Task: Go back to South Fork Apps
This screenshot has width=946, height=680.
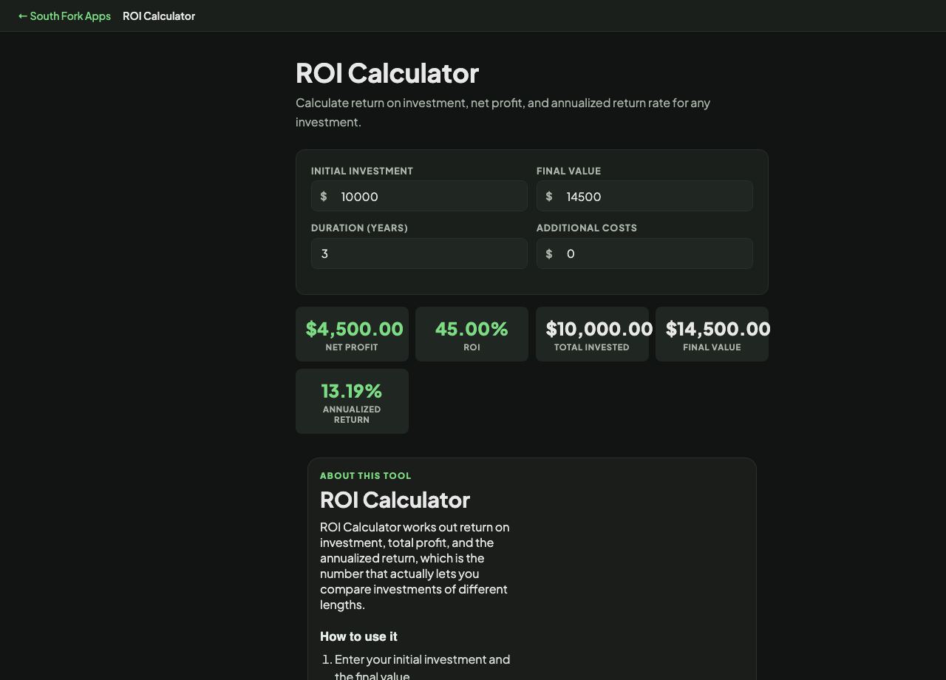Action: point(64,16)
